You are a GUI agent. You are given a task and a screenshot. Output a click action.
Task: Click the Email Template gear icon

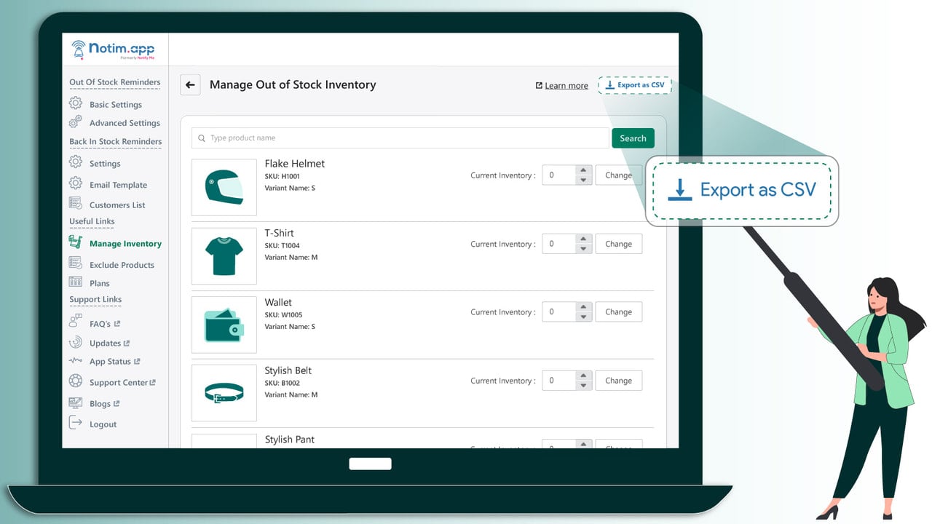click(x=76, y=183)
